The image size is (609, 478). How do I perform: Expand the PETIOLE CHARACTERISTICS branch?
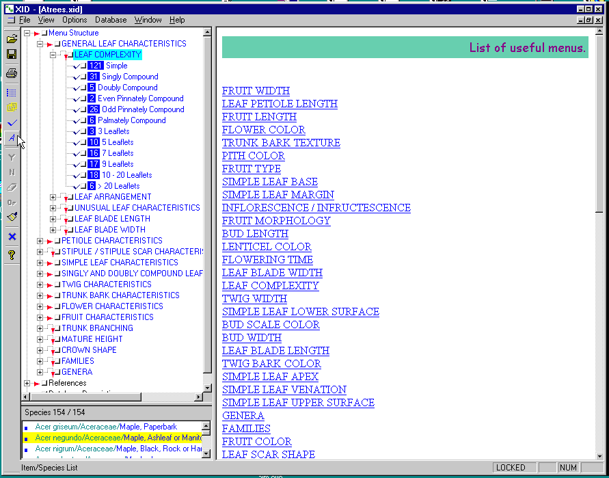[40, 241]
